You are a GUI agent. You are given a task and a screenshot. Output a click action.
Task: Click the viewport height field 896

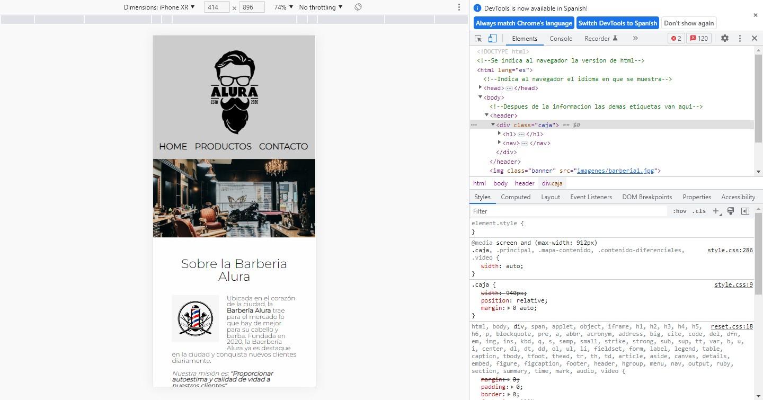(252, 7)
